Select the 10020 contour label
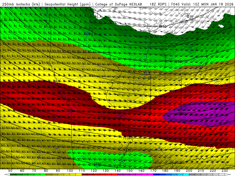Image resolution: width=235 pixels, height=176 pixels. pyautogui.click(x=183, y=106)
